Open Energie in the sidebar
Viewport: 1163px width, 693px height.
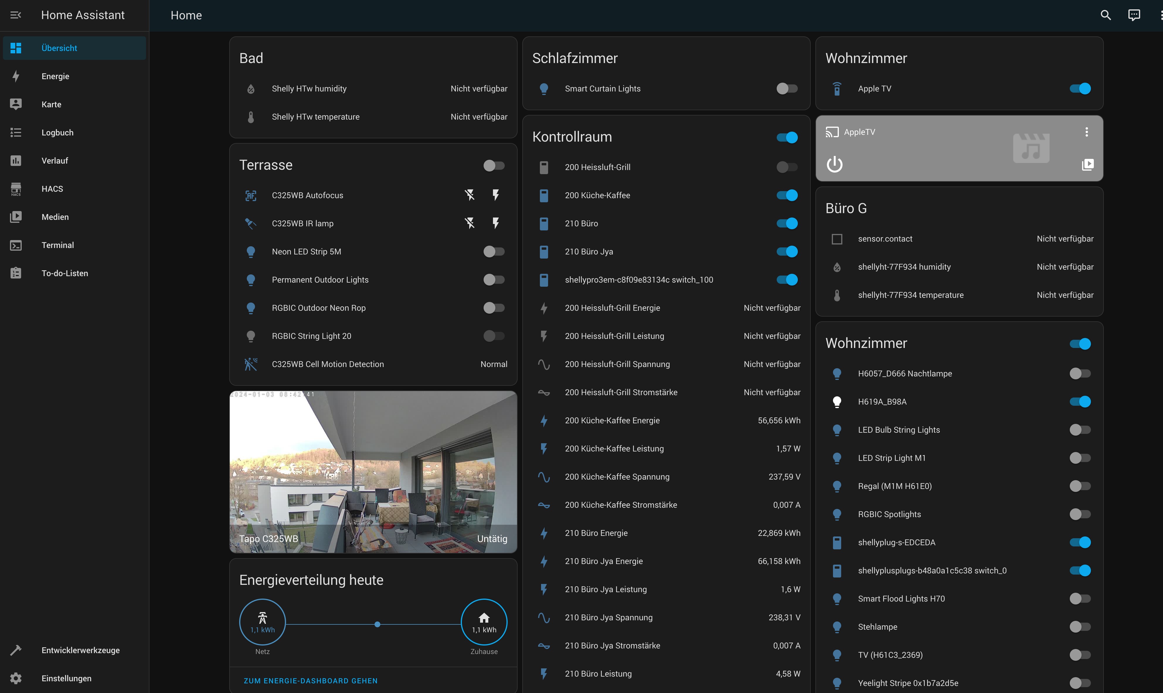(x=55, y=76)
